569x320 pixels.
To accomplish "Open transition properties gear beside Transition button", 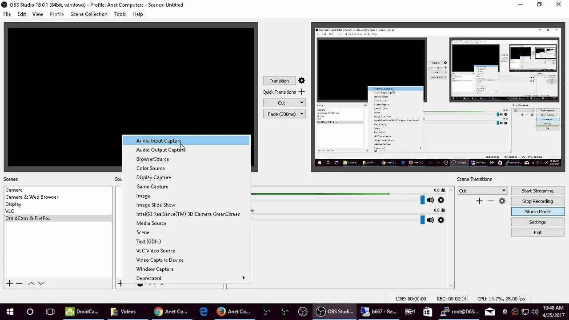I will click(301, 80).
